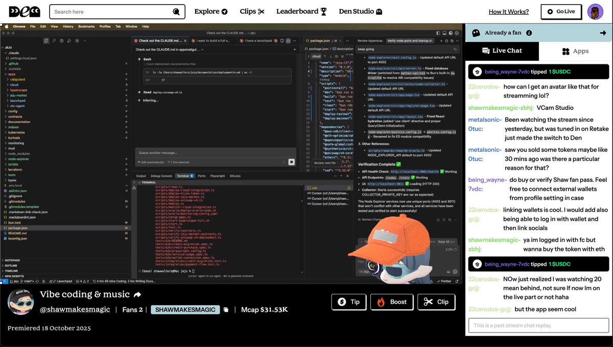
Task: Toggle the bottom panel visibility icon in VS Code
Action: point(444,33)
